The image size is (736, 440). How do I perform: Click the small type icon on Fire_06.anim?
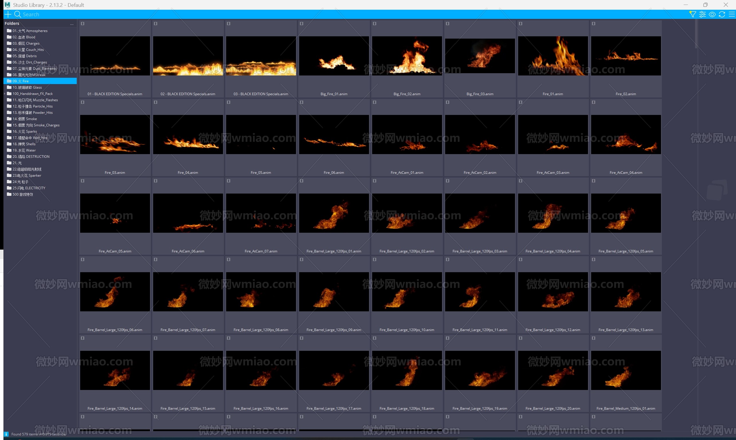click(301, 102)
